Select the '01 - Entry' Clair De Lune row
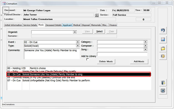Screen dimensions: 174x109 [x=79, y=71]
